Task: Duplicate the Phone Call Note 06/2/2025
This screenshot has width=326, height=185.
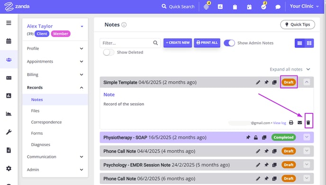Action: click(x=274, y=178)
